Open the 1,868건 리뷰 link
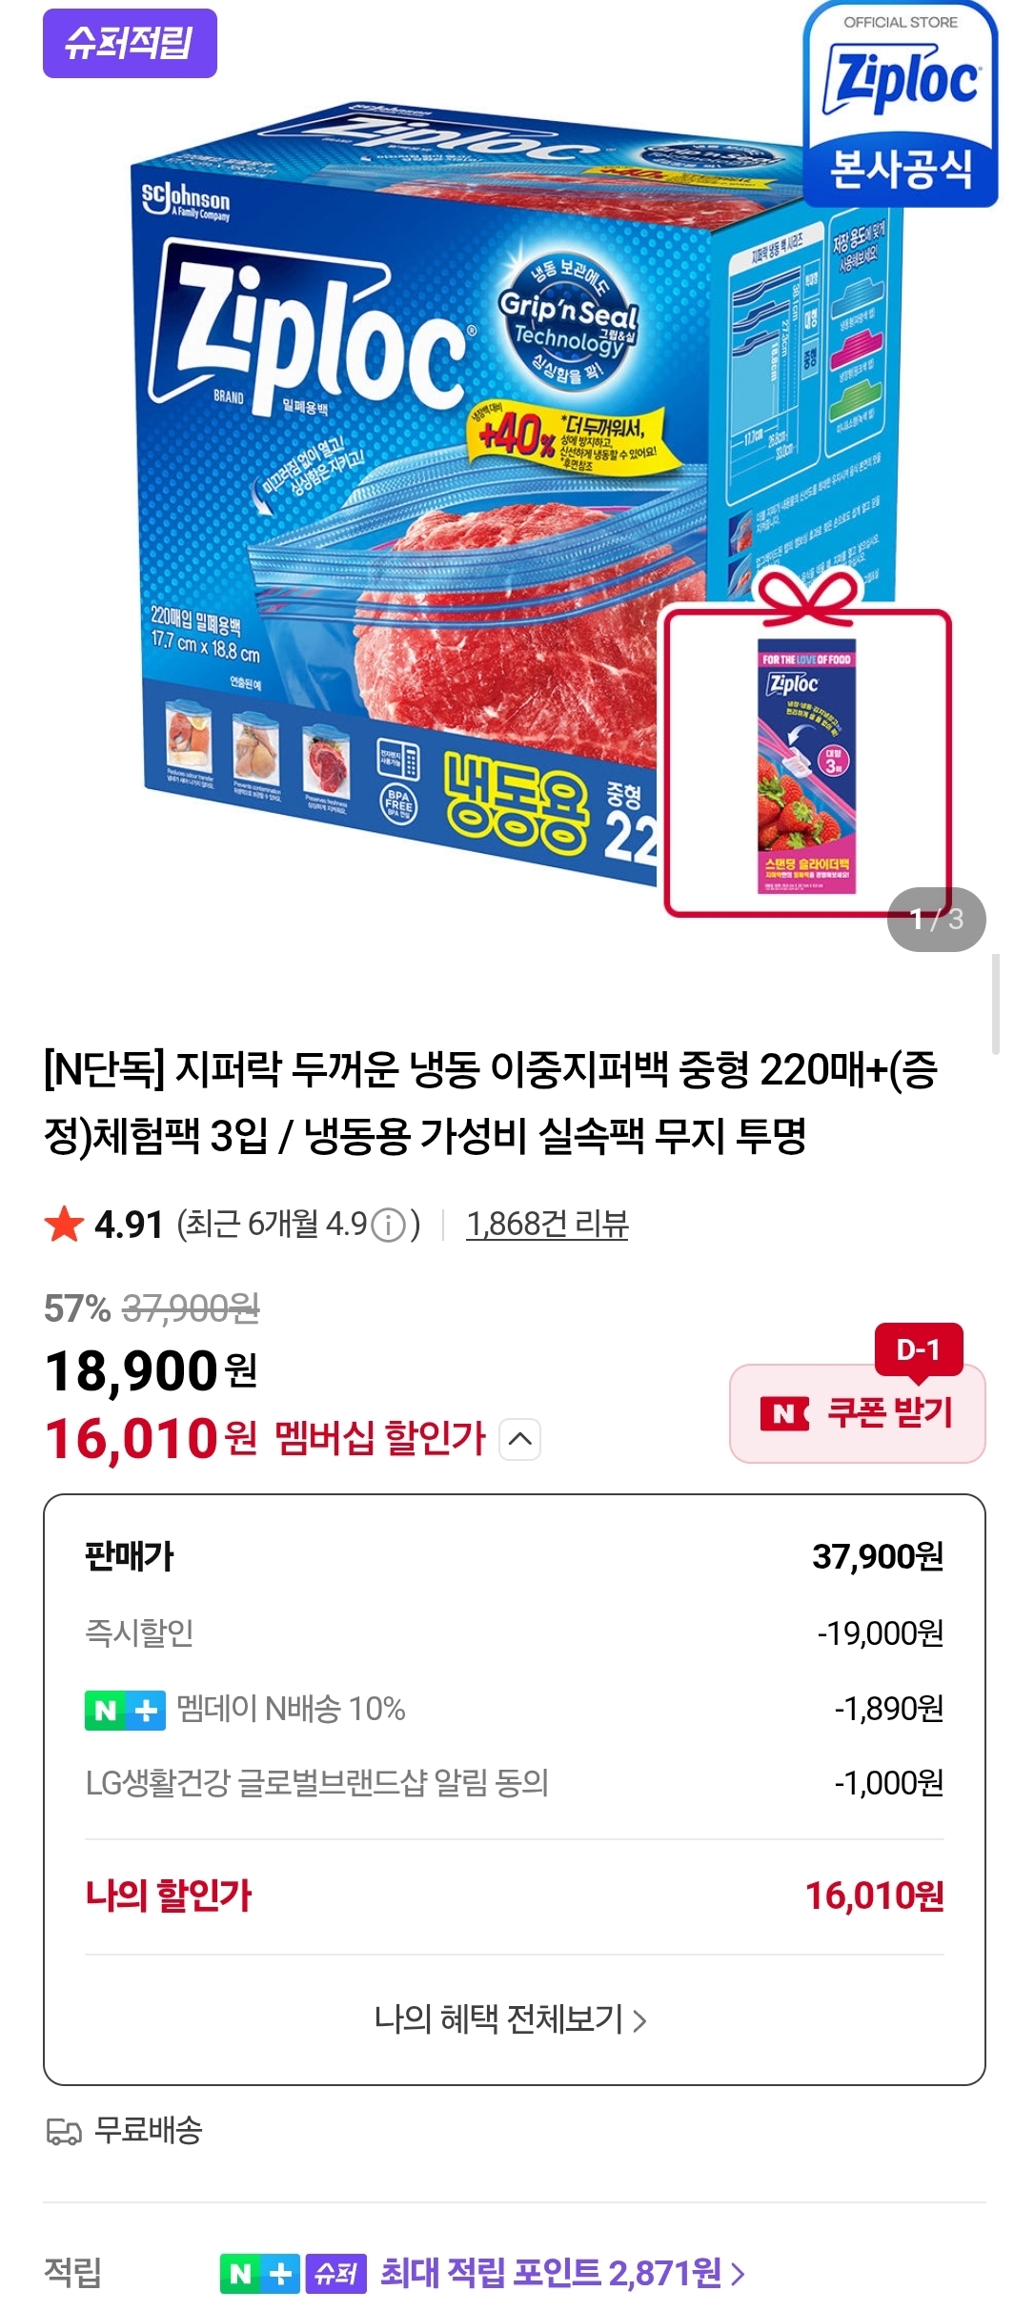This screenshot has width=1014, height=2311. click(547, 1225)
